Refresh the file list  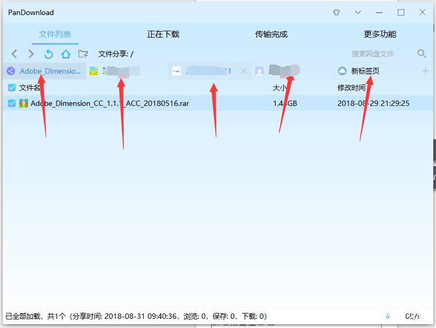coord(48,54)
